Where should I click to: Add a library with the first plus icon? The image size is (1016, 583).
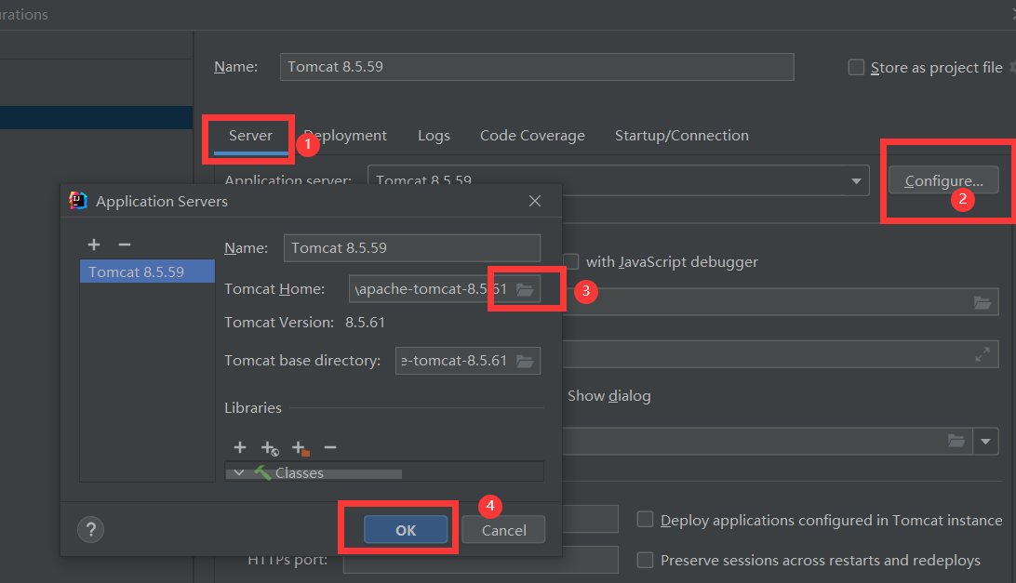[240, 447]
